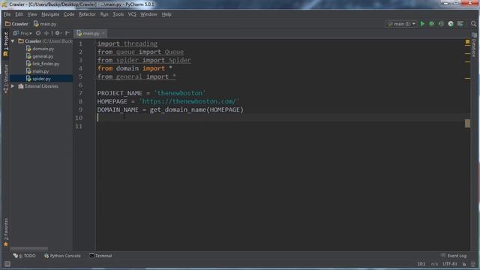480x270 pixels.
Task: Click the 10:1 cursor position indicator
Action: point(421,264)
